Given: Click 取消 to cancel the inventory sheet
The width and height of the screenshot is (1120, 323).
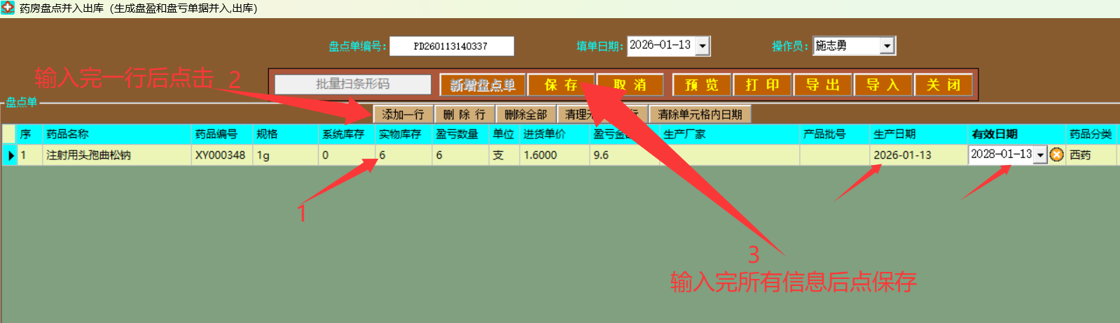Looking at the screenshot, I should pyautogui.click(x=630, y=85).
